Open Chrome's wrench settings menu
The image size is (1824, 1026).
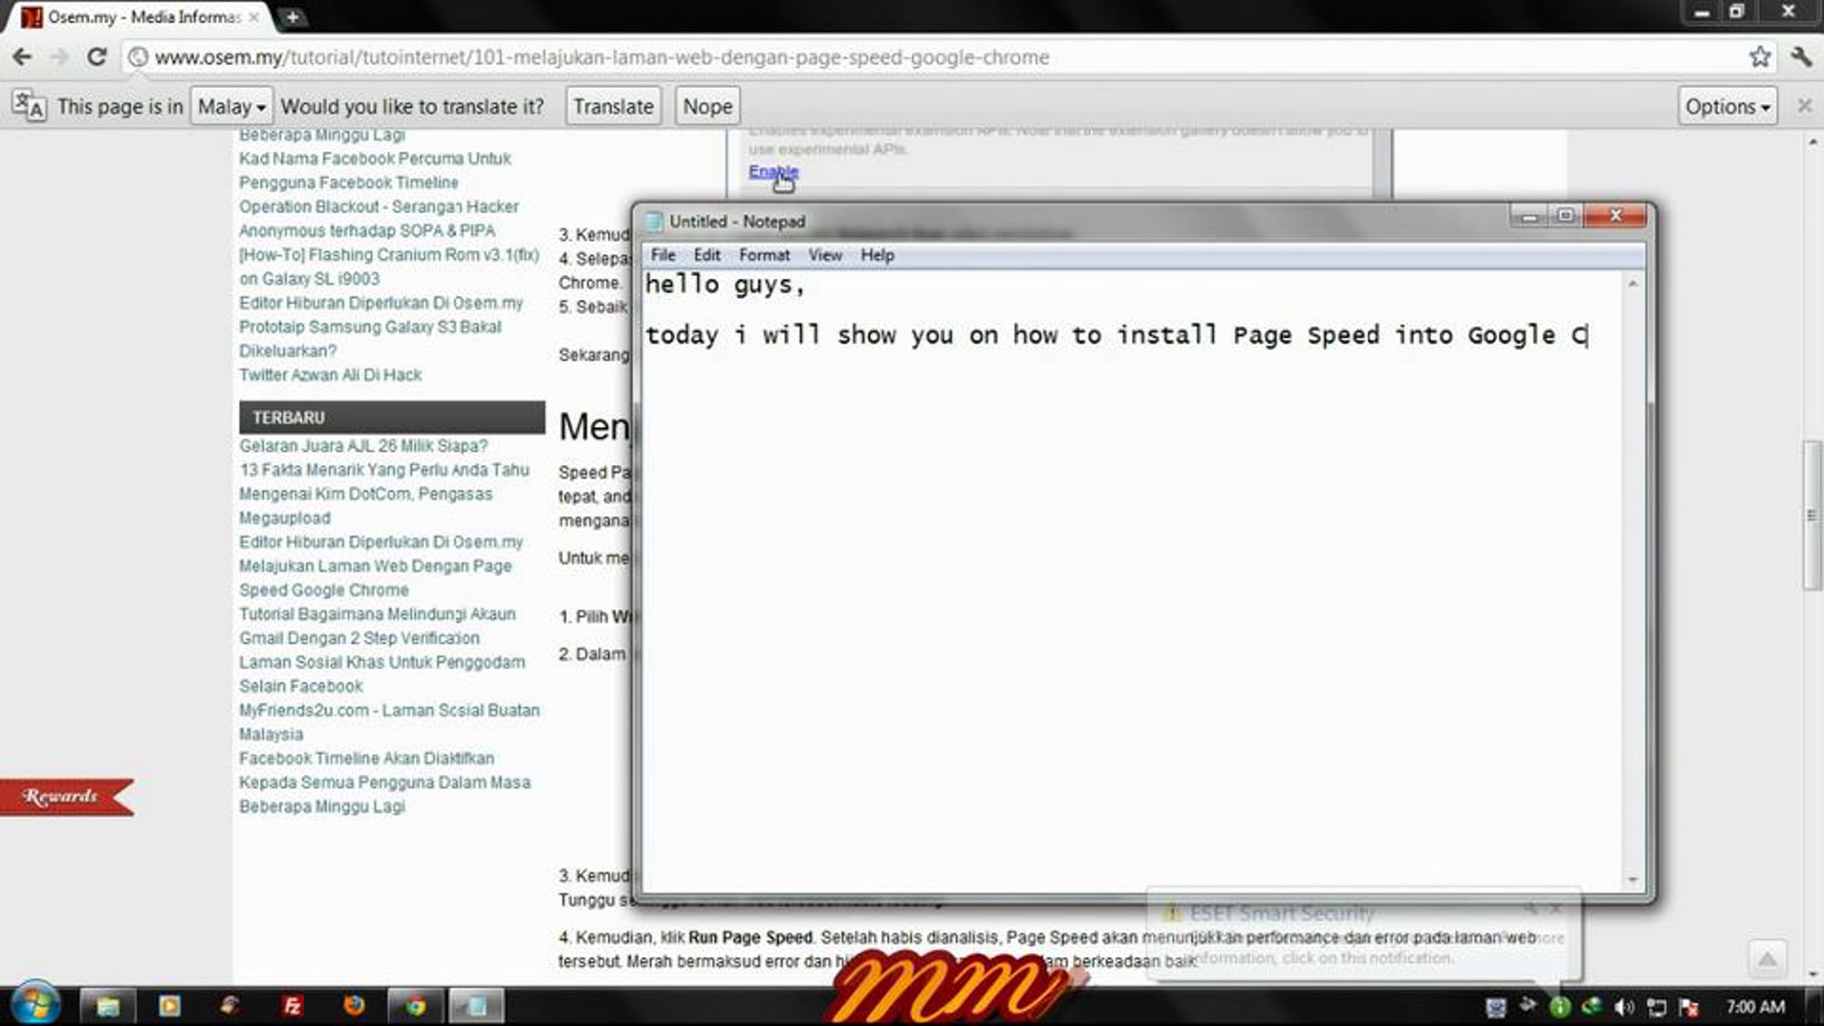click(1801, 57)
